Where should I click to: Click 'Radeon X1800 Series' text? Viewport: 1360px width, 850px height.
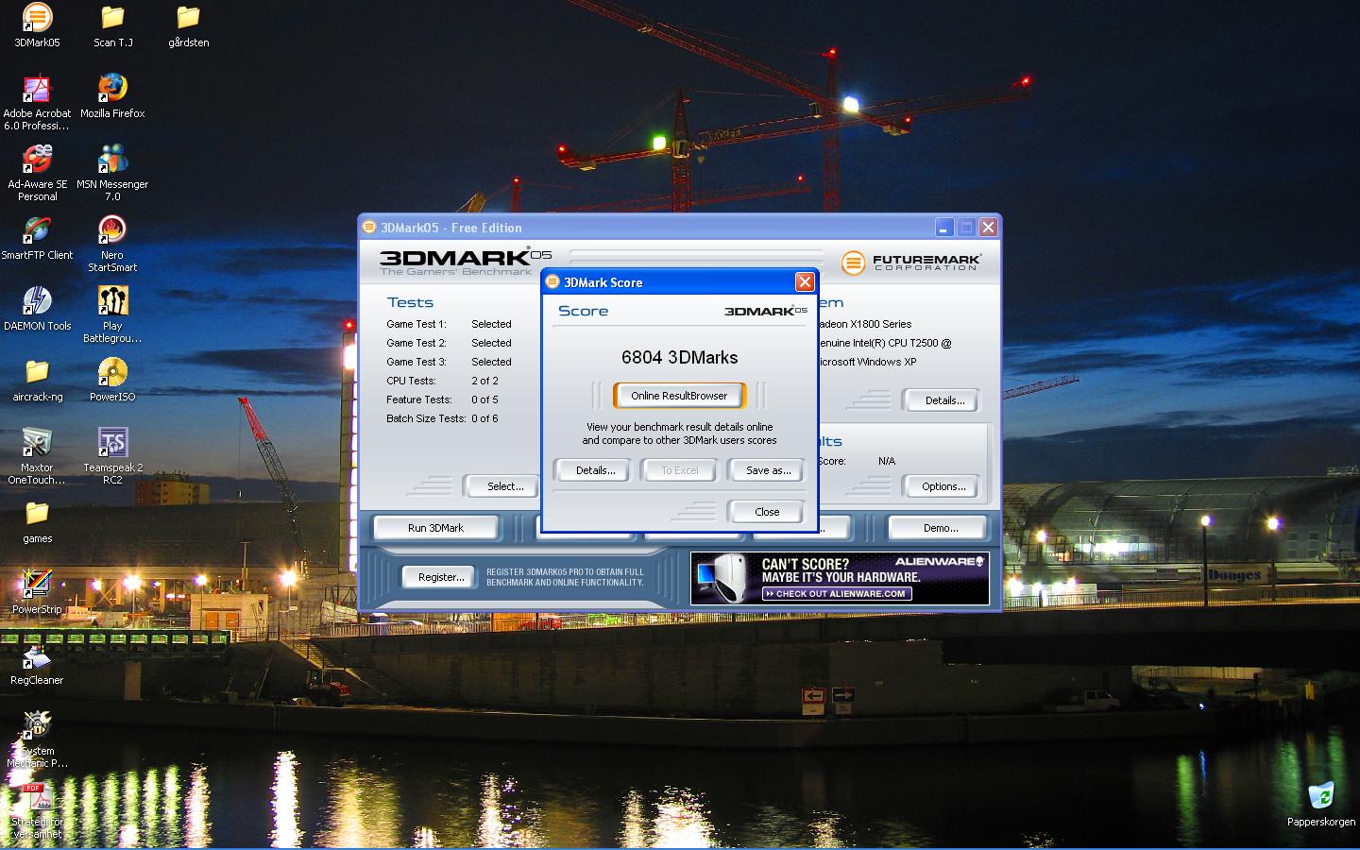865,324
